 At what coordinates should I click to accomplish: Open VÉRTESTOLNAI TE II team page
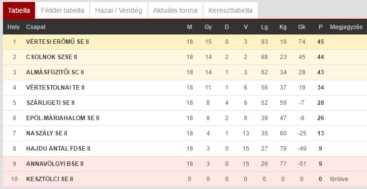pos(55,88)
